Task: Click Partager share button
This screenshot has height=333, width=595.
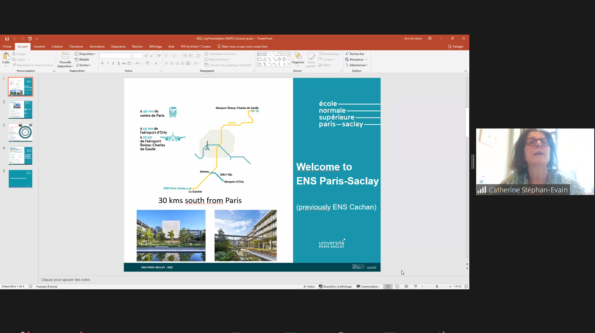Action: coord(456,46)
